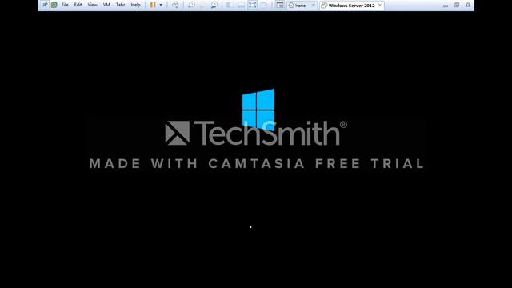Close the Home tab

(x=314, y=6)
